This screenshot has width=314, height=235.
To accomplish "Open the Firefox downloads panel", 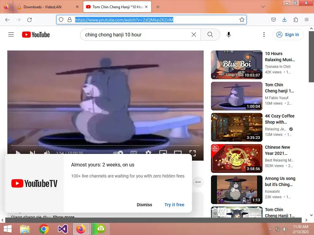I will coord(284,20).
